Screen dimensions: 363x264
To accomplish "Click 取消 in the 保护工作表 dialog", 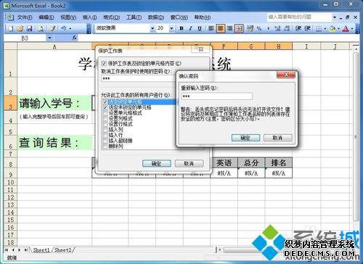I will pyautogui.click(x=189, y=163).
